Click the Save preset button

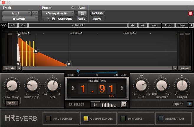tap(182, 25)
